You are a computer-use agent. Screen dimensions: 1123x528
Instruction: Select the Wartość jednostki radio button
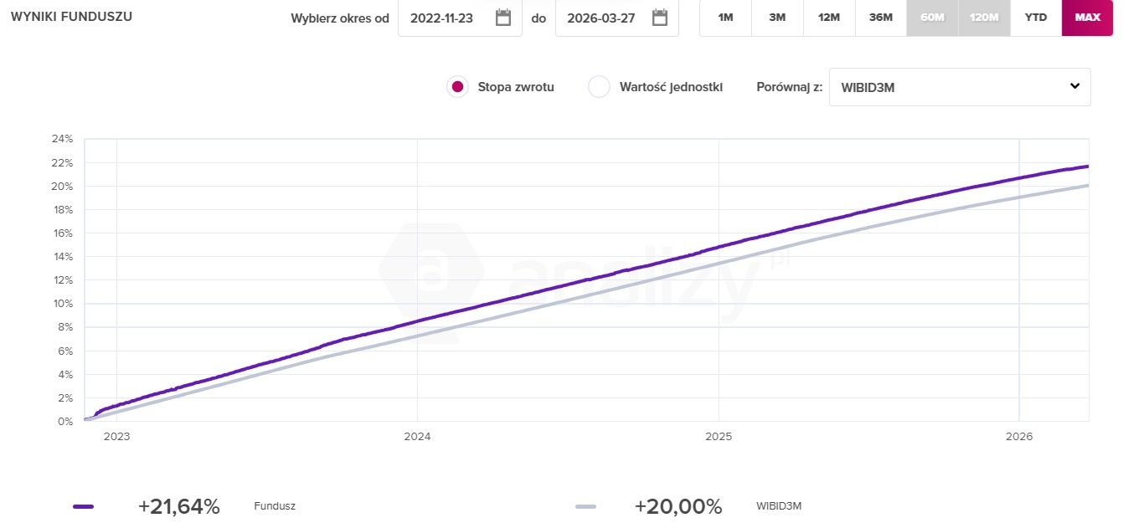click(599, 87)
